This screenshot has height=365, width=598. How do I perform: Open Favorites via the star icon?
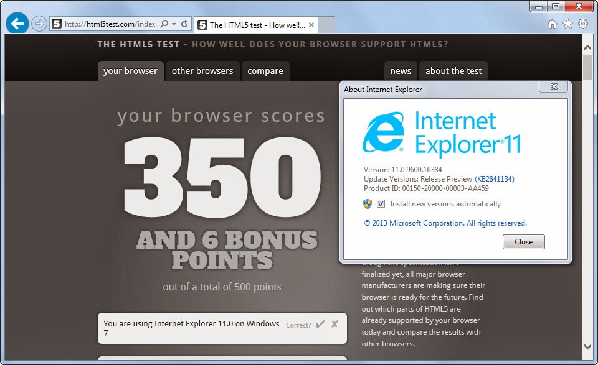pyautogui.click(x=567, y=23)
